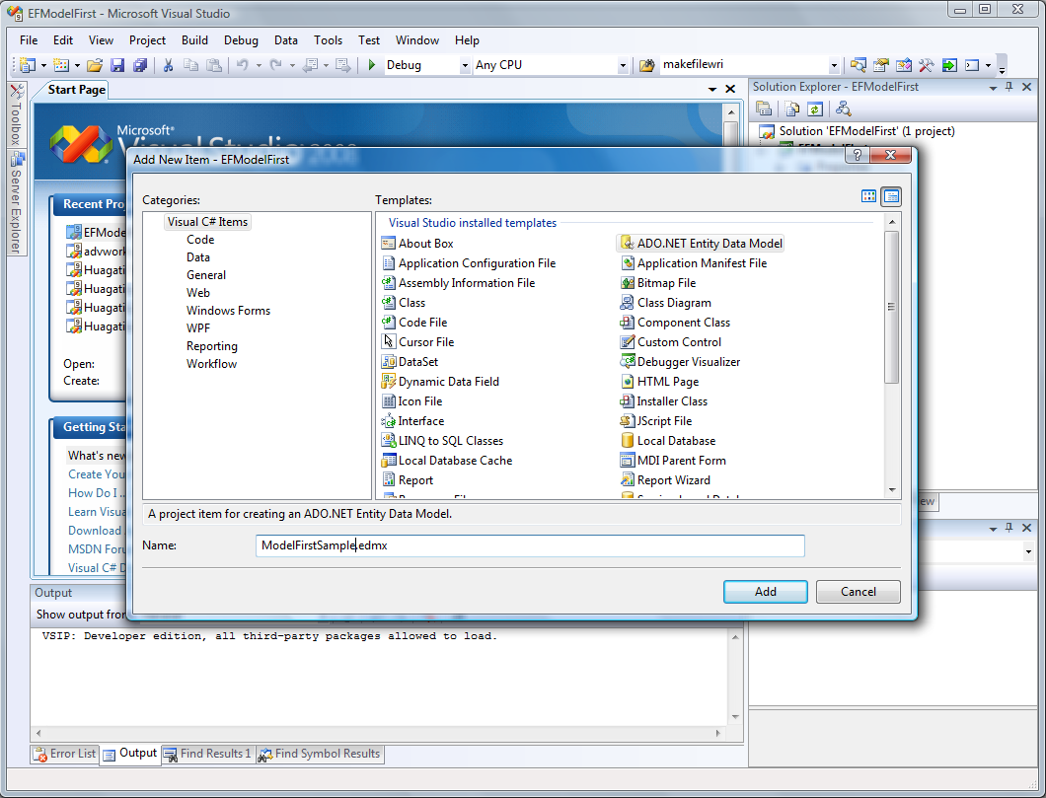Start debugging with the green play icon
This screenshot has height=798, width=1046.
click(372, 65)
